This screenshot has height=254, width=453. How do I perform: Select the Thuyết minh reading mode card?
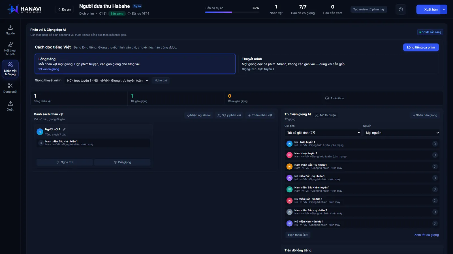[338, 64]
